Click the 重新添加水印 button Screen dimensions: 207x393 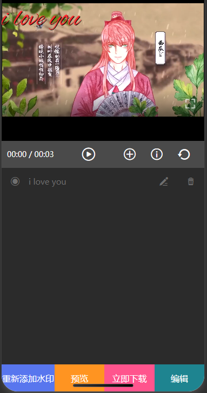pos(28,378)
